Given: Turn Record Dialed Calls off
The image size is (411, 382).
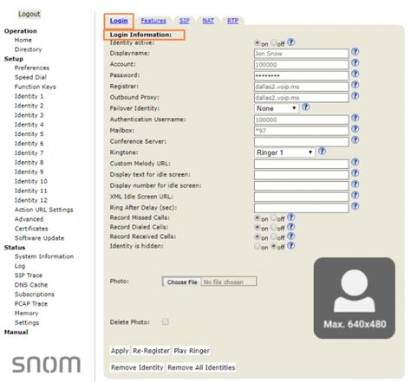Looking at the screenshot, I should (273, 228).
